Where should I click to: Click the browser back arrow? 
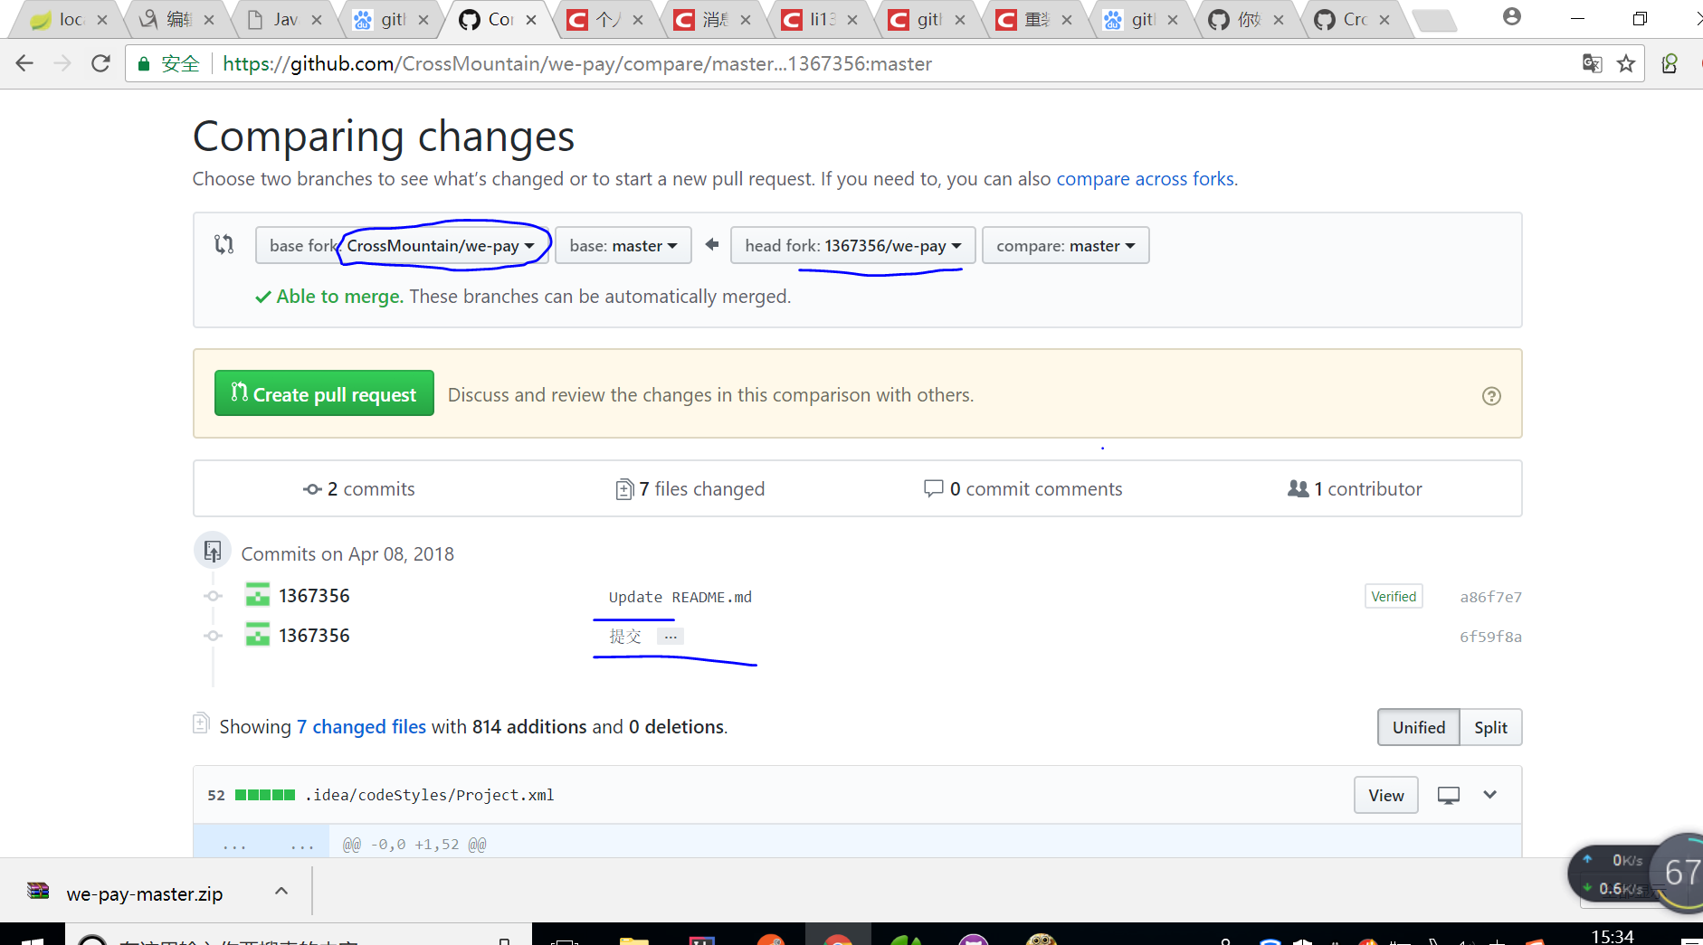click(x=24, y=63)
